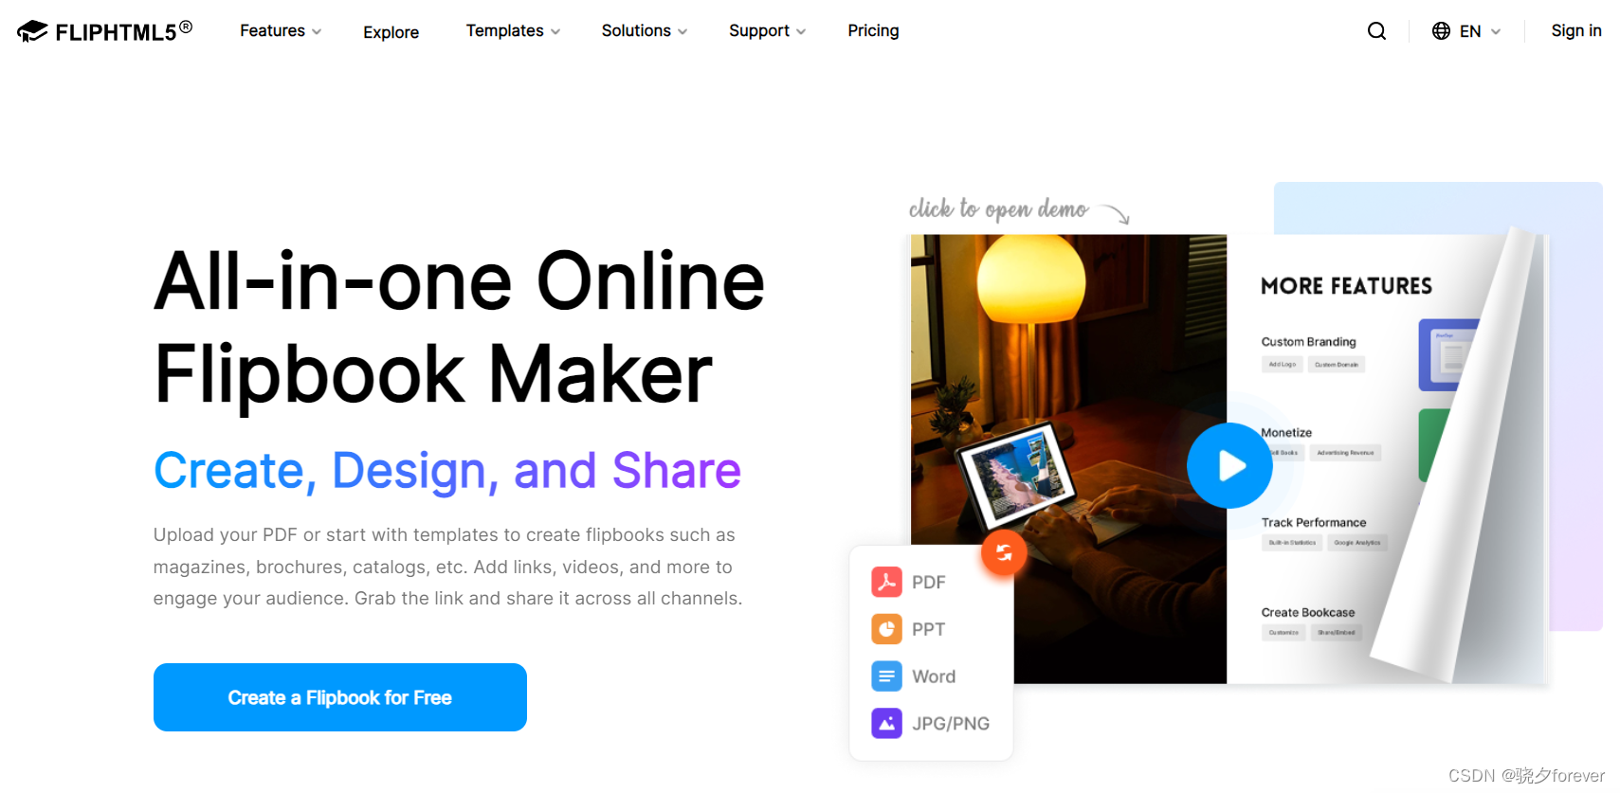Click the Sign in link
This screenshot has height=793, width=1620.
click(x=1575, y=31)
